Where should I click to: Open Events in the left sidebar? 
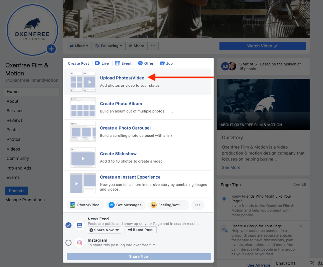[x=13, y=178]
